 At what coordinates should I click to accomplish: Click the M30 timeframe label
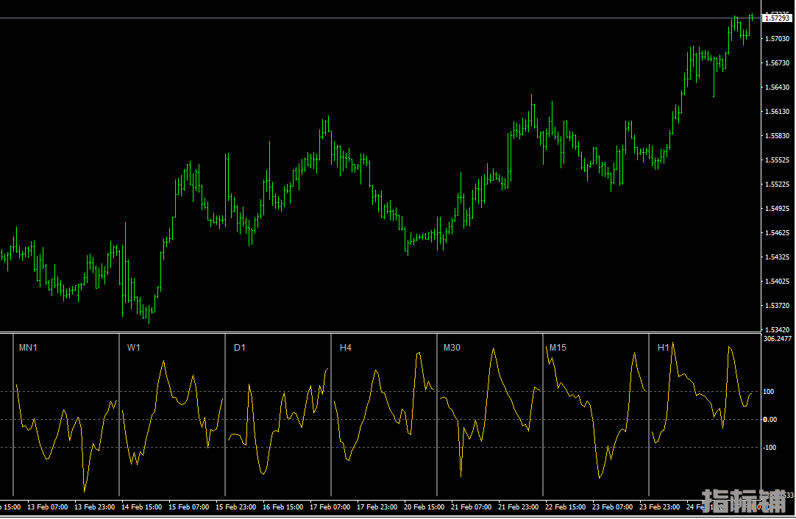[452, 347]
